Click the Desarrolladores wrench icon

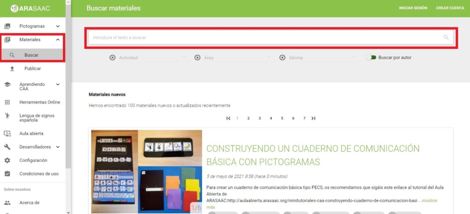pos(7,147)
